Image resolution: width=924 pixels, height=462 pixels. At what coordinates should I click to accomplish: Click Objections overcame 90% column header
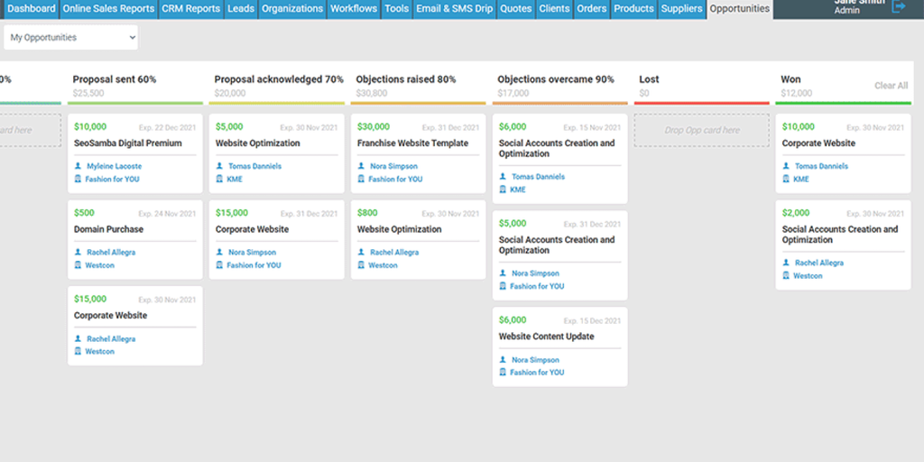(556, 79)
